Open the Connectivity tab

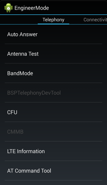point(95,20)
